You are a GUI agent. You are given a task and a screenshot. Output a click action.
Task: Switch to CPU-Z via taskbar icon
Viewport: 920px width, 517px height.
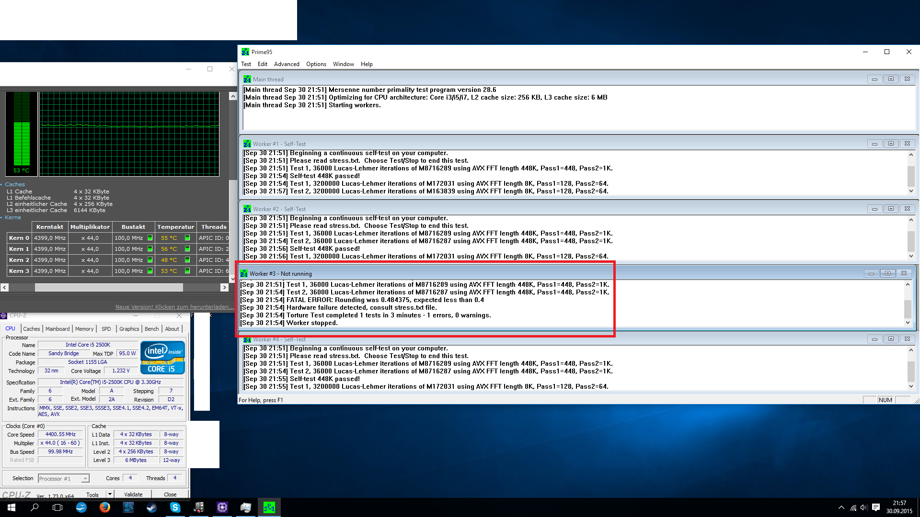click(222, 507)
